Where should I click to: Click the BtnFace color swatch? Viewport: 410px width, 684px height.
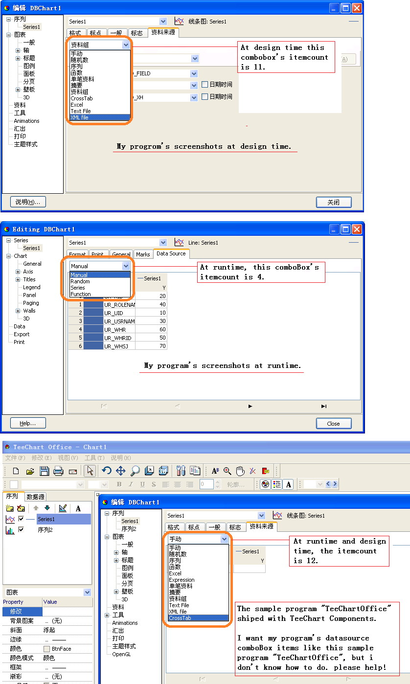coord(47,649)
